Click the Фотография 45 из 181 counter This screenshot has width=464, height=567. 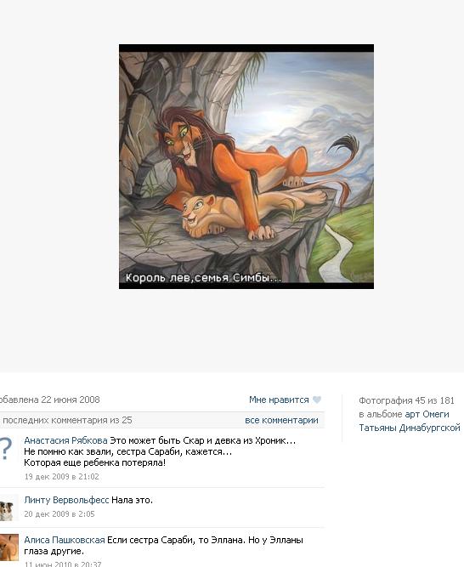pos(406,400)
